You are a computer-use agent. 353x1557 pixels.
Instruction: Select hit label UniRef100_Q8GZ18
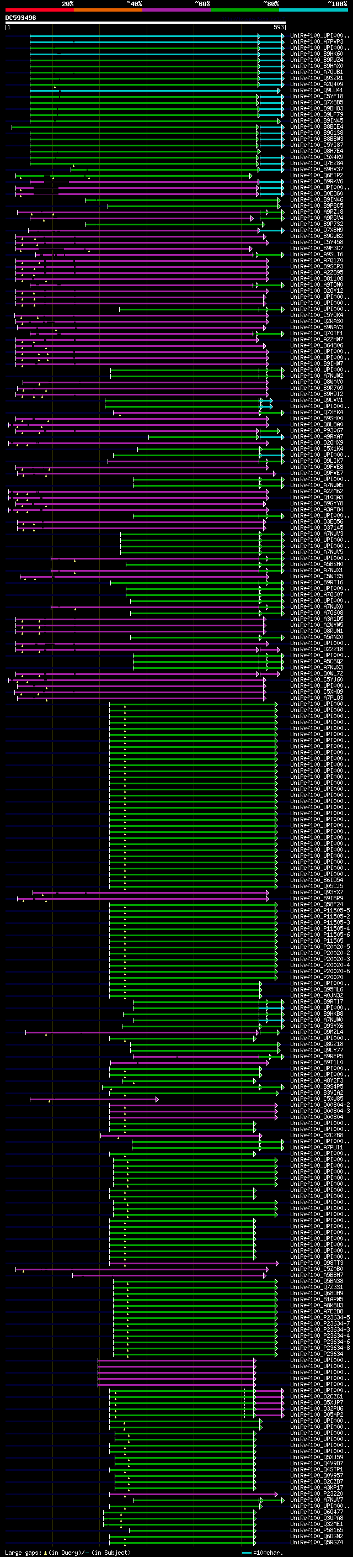coord(317,1044)
